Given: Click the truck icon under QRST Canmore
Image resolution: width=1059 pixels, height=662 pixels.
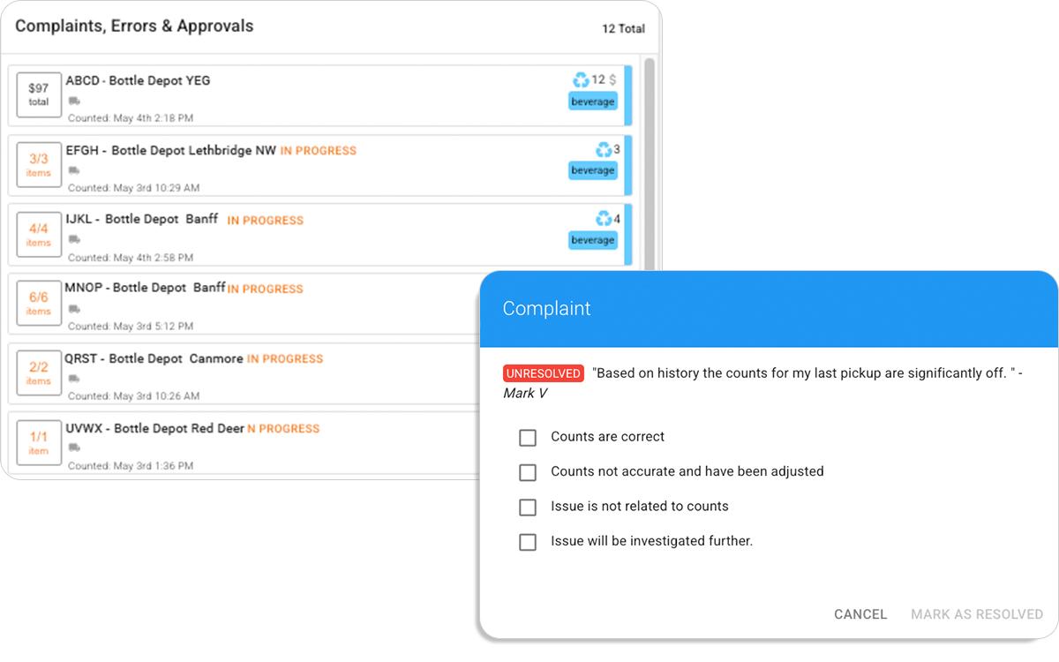Looking at the screenshot, I should click(74, 379).
